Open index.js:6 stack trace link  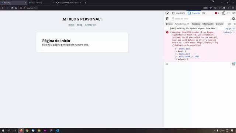(184, 54)
